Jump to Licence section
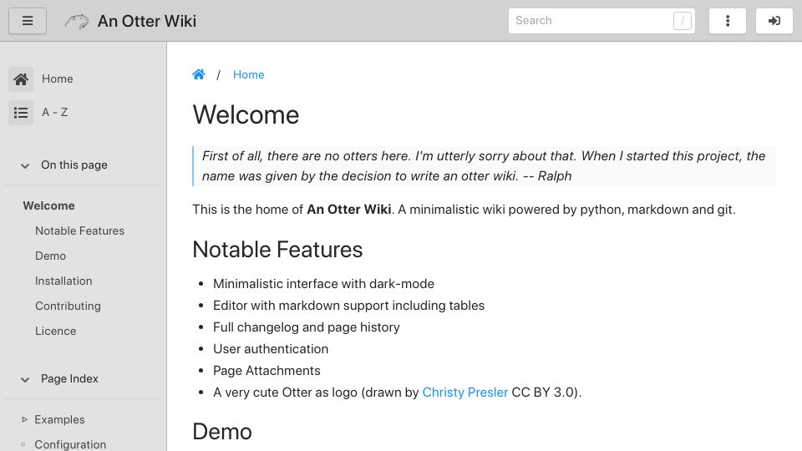The height and width of the screenshot is (451, 802). (x=56, y=331)
